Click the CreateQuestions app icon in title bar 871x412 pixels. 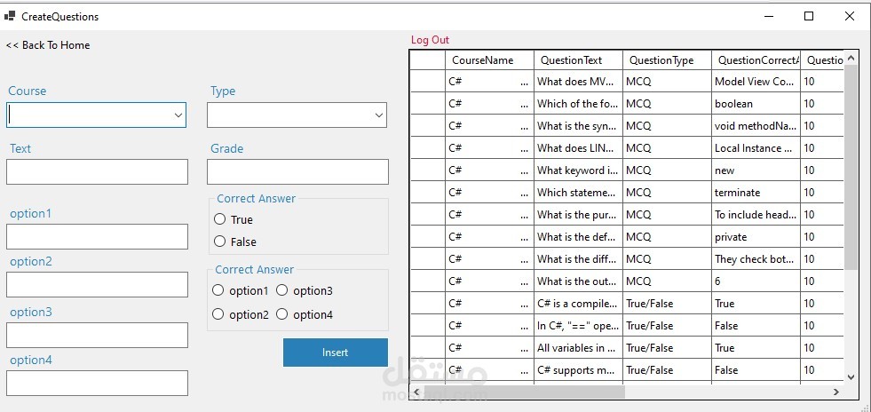point(10,16)
